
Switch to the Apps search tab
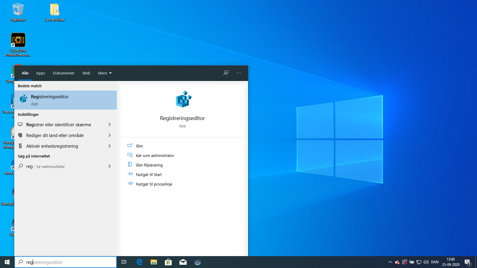pyautogui.click(x=41, y=73)
